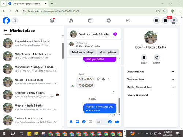Open the tab search dropdown arrow
The image size is (183, 137).
3,4
